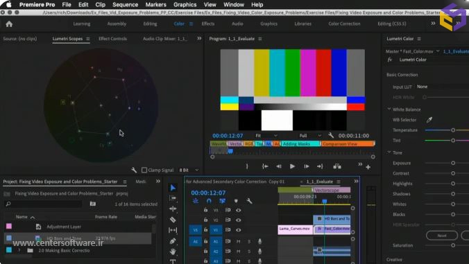
Task: Open Program Monitor button editor plus
Action: (368, 167)
